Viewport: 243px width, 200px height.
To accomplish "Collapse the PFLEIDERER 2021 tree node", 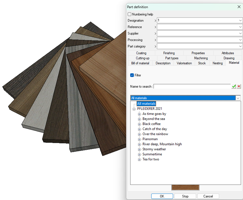I will (134, 109).
